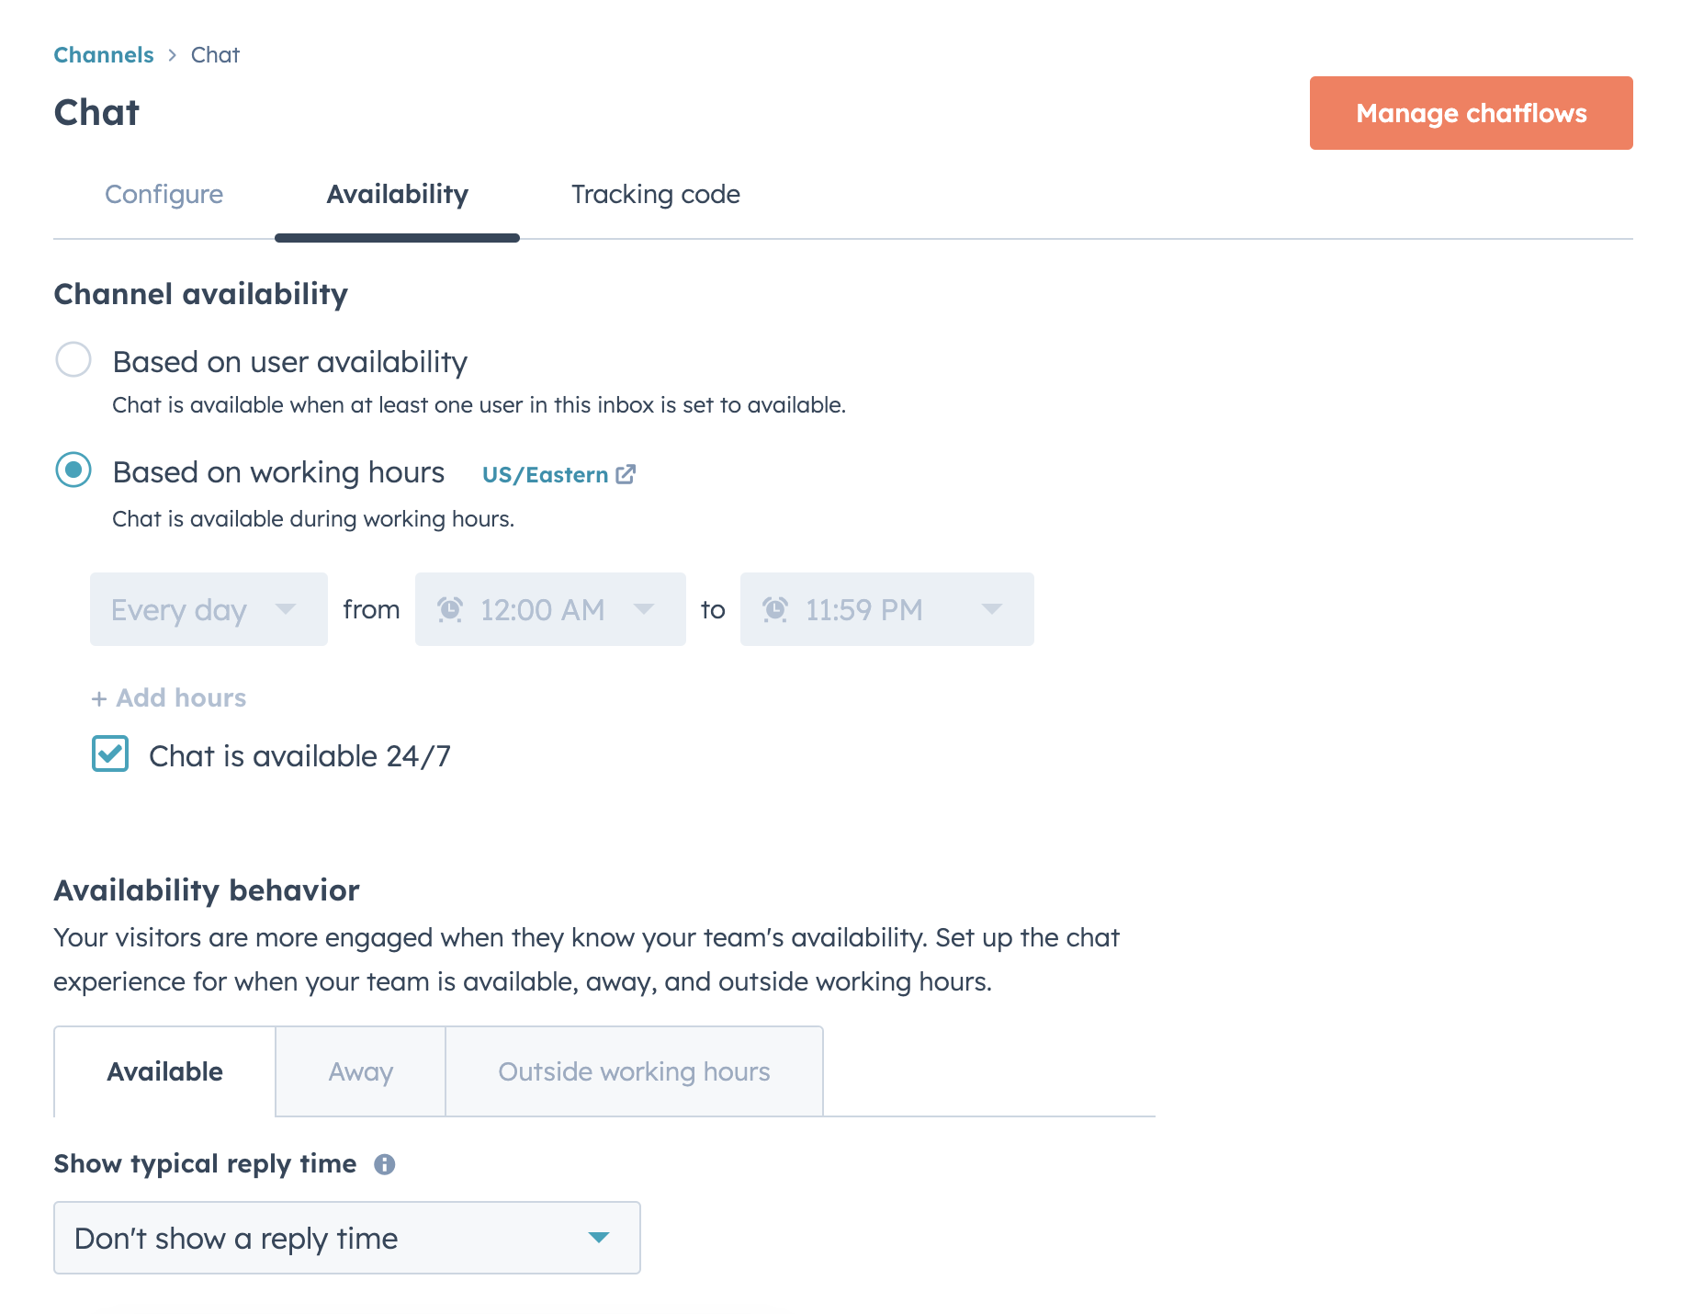Select Based on user availability option
The height and width of the screenshot is (1314, 1681).
tap(73, 360)
